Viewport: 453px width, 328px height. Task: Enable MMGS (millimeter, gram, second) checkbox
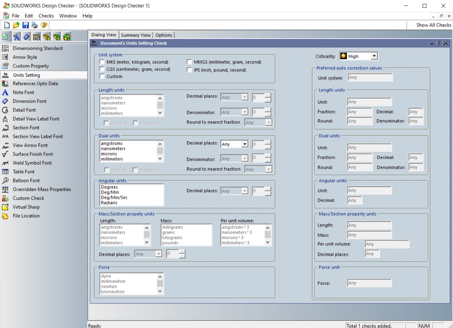pyautogui.click(x=189, y=62)
